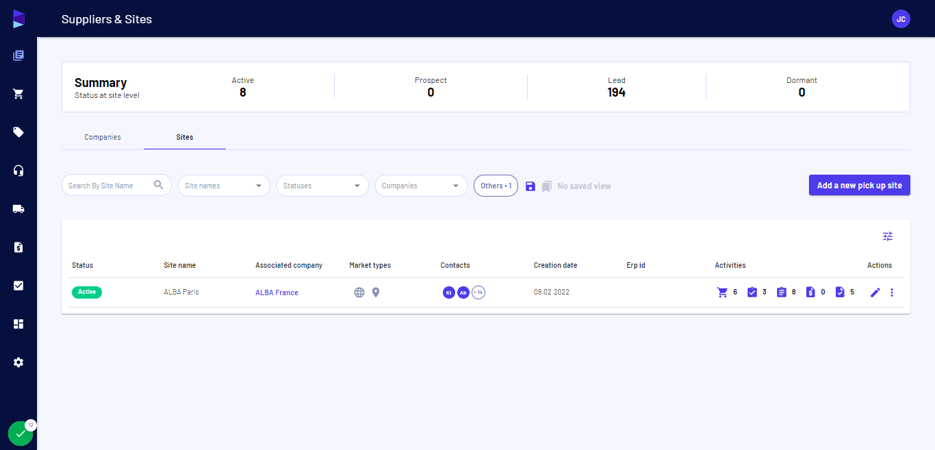Click the clipboard list activity icon with 8
The image size is (935, 450).
782,292
